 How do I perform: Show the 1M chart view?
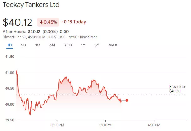point(38,45)
